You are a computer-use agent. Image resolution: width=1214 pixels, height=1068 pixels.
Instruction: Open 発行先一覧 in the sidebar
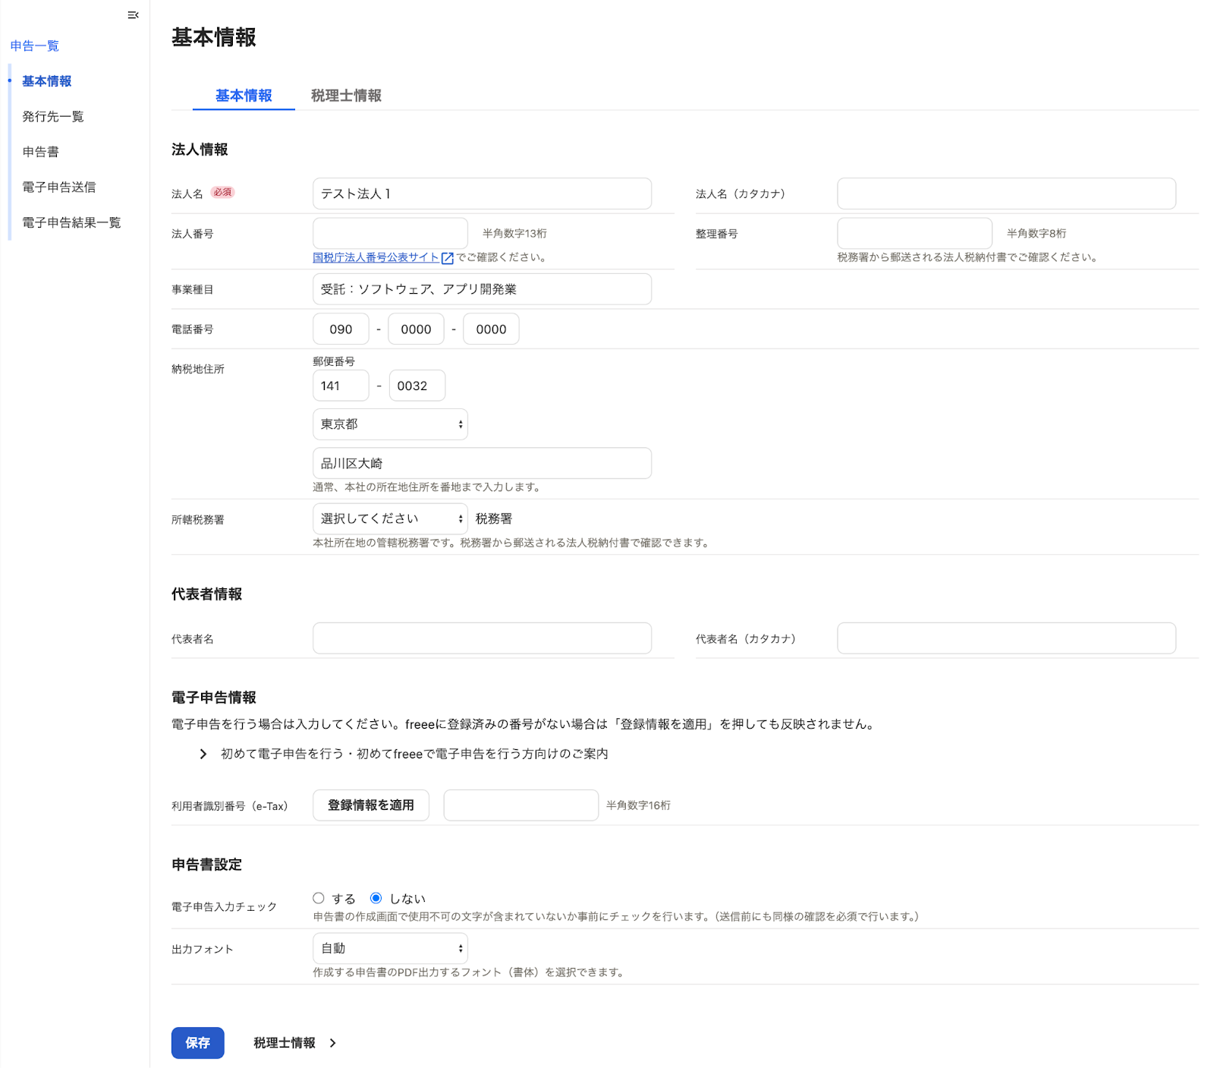click(x=53, y=117)
